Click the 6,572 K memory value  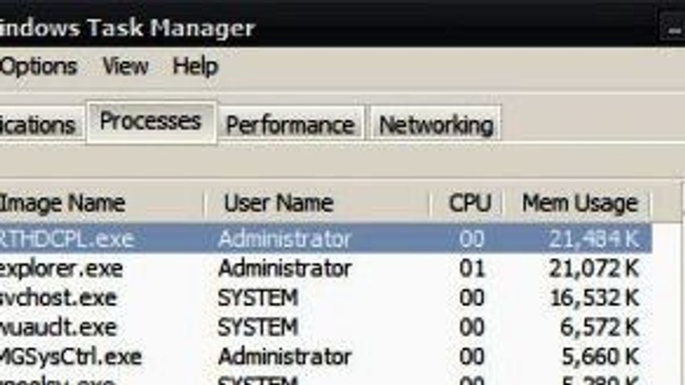(600, 327)
